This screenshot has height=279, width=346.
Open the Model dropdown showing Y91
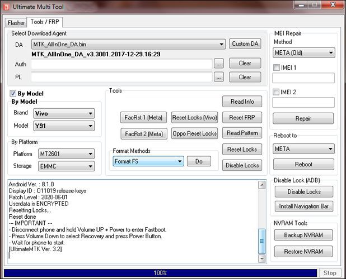pos(64,126)
